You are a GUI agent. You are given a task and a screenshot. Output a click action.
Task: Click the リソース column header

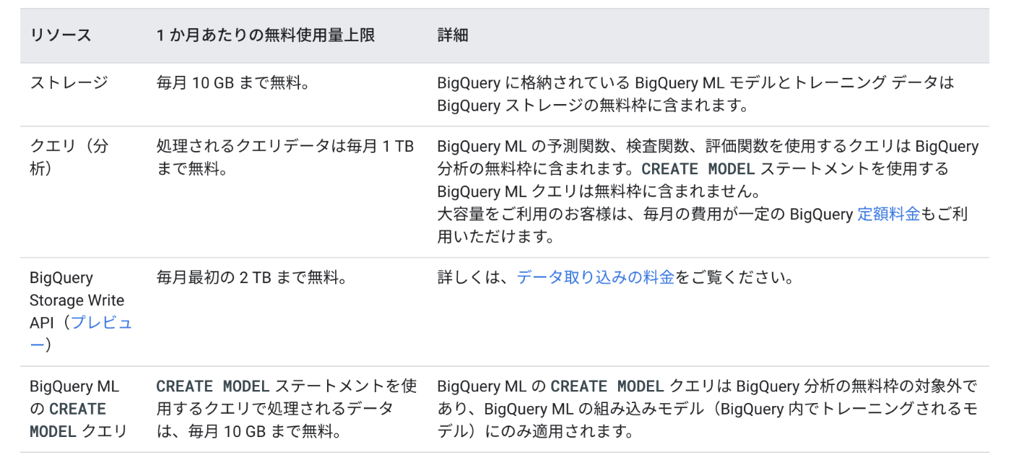[61, 35]
